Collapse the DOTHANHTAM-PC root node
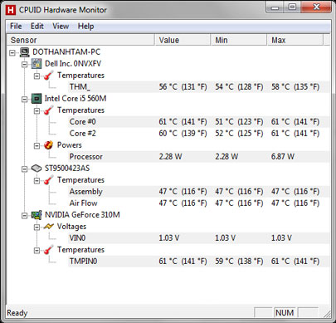 tap(12, 52)
